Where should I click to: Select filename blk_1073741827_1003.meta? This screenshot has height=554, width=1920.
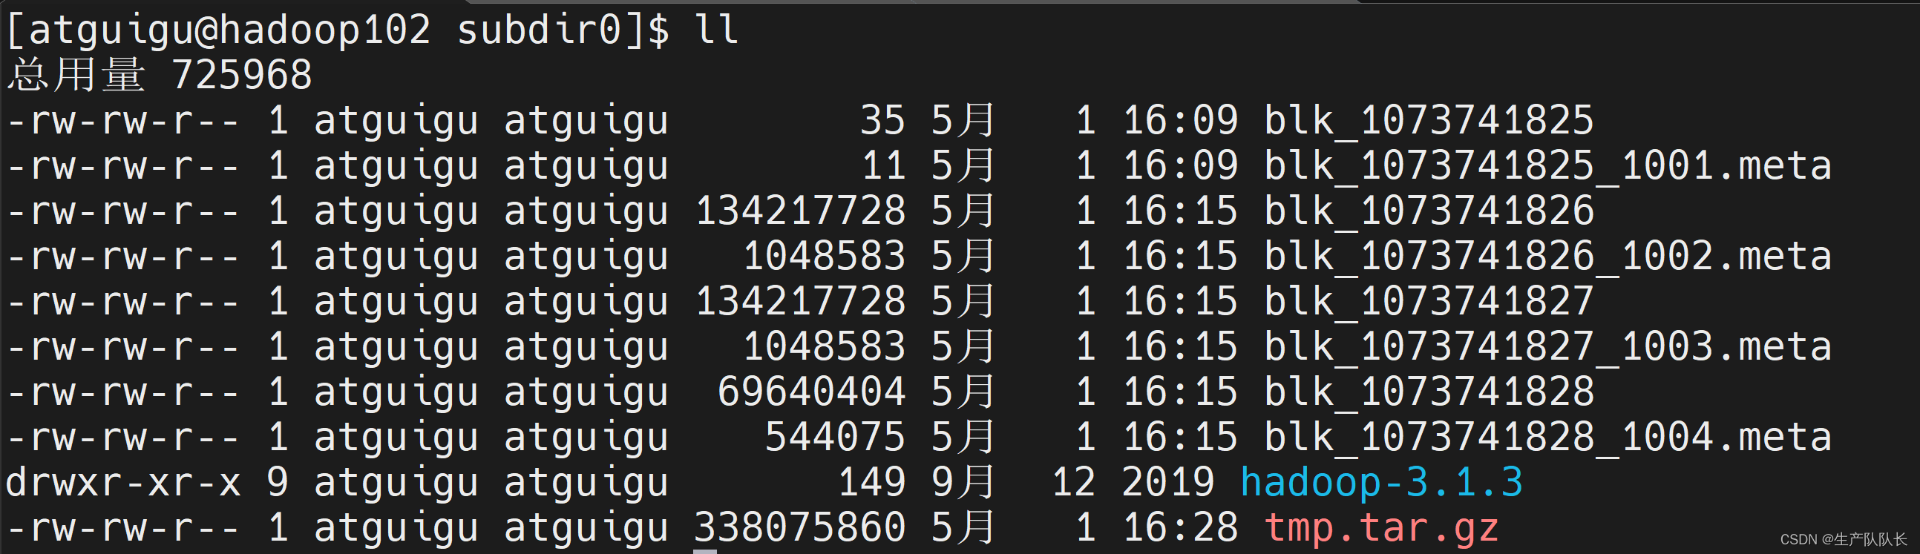tap(1548, 348)
